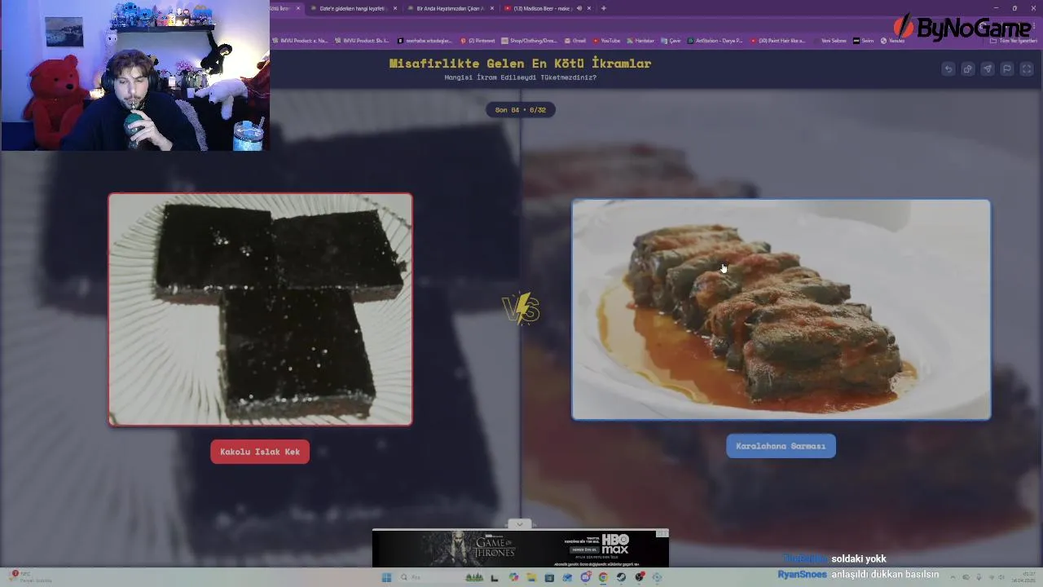Open the Game of Thrones HBO Max ad
The image size is (1043, 587).
point(521,549)
